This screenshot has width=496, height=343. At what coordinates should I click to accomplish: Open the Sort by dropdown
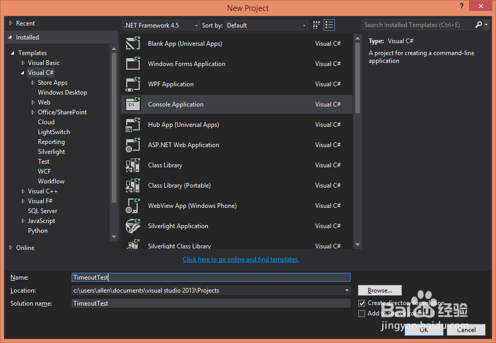pos(266,25)
